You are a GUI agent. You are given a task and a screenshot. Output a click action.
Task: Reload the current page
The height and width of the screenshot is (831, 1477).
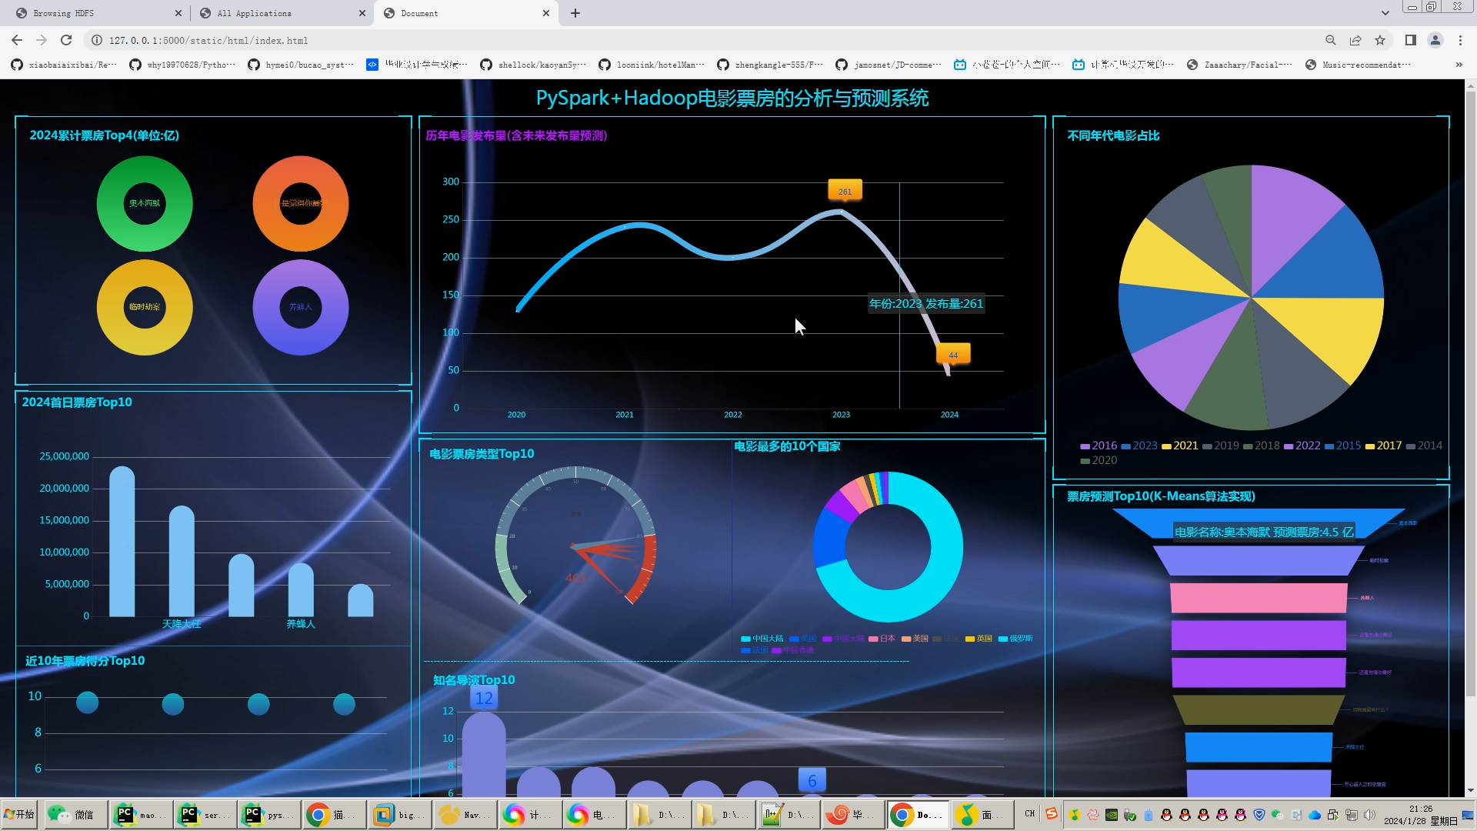click(x=66, y=40)
